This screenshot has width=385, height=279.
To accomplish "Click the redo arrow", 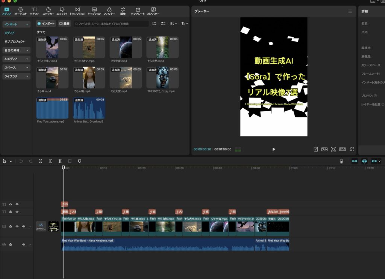I will 31,161.
